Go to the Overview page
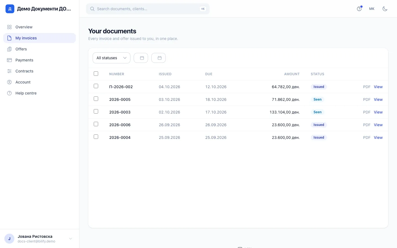Image resolution: width=397 pixels, height=248 pixels. point(40,27)
